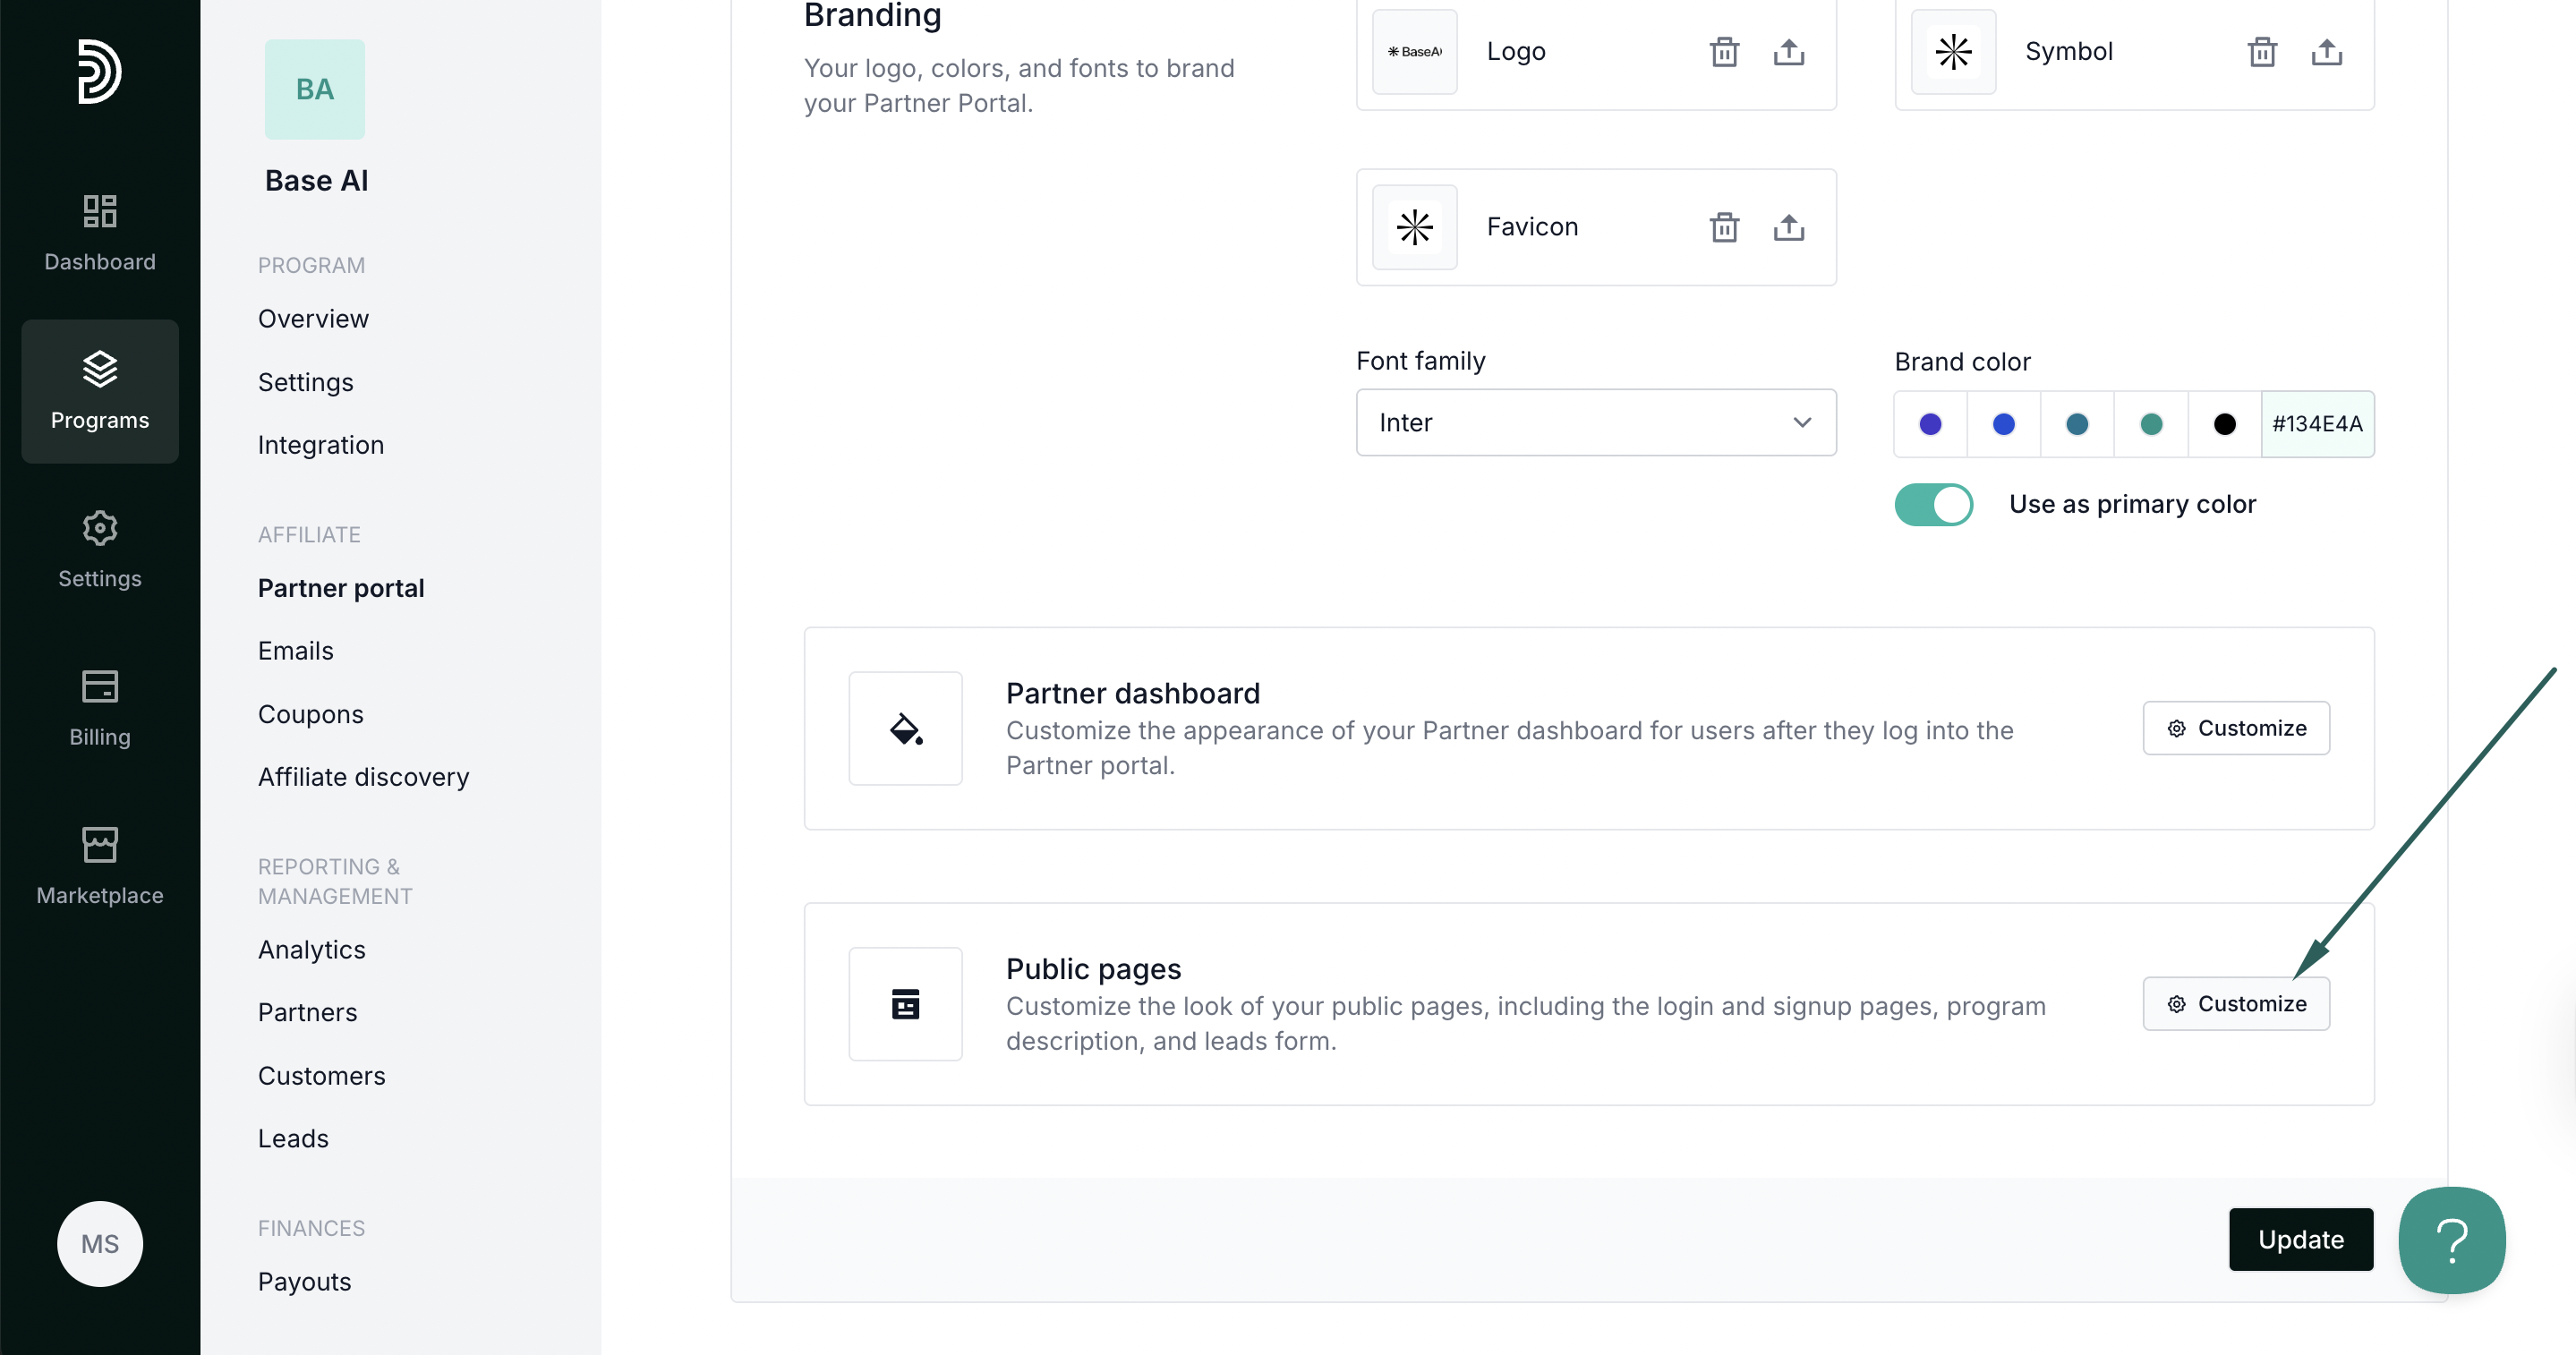This screenshot has width=2576, height=1355.
Task: Click the Partner dashboard paint bucket icon
Action: pos(905,728)
